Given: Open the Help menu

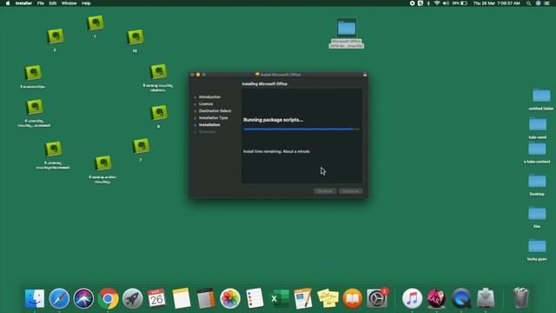Looking at the screenshot, I should click(x=86, y=3).
